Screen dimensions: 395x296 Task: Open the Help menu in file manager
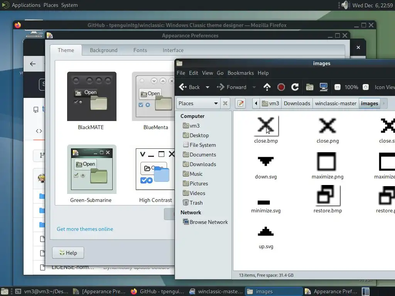click(x=263, y=73)
